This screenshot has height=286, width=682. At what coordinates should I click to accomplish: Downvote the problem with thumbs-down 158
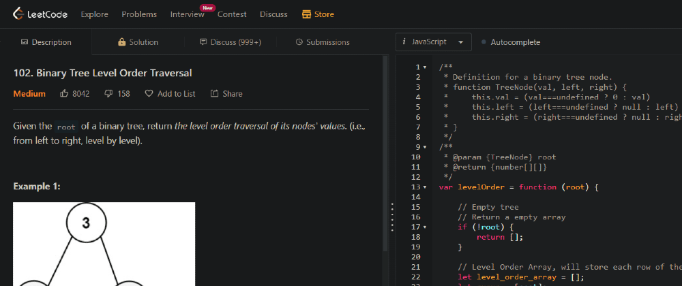click(x=117, y=93)
